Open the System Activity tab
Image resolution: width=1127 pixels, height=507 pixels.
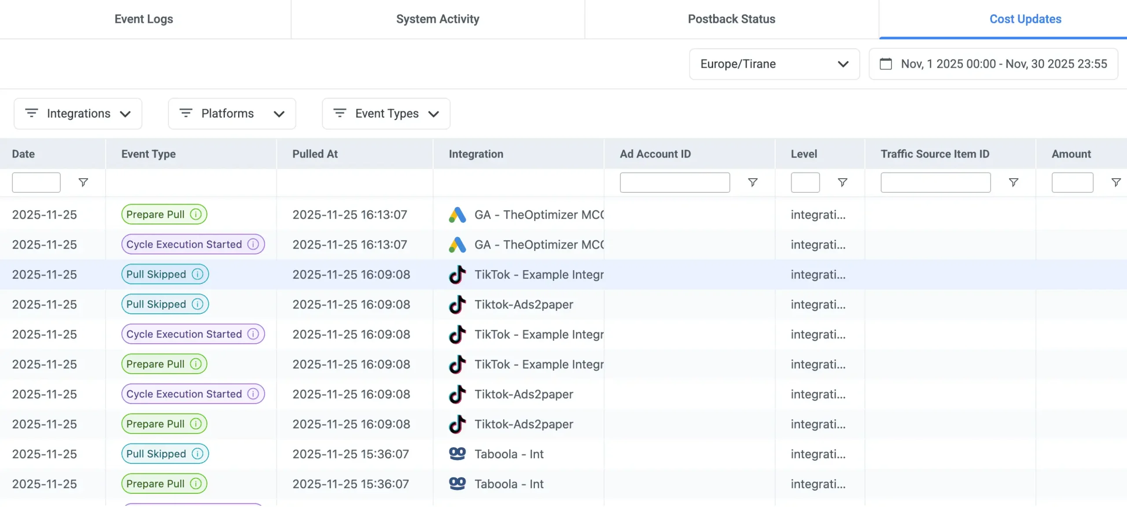click(438, 19)
